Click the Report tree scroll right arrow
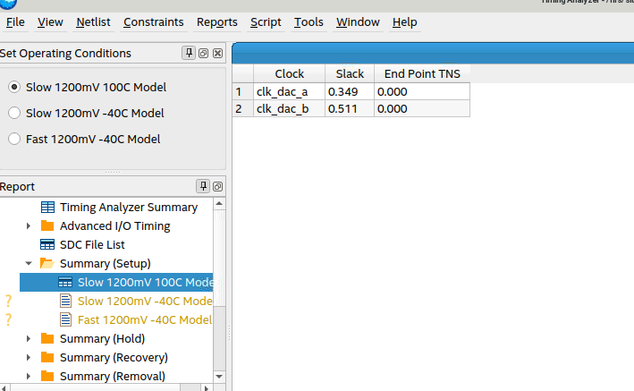The width and height of the screenshot is (634, 391). tap(207, 388)
